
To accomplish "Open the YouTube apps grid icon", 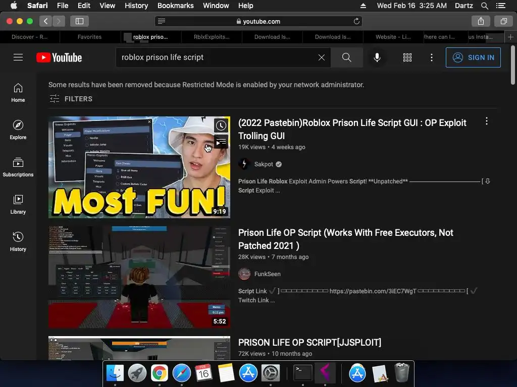I will point(407,57).
